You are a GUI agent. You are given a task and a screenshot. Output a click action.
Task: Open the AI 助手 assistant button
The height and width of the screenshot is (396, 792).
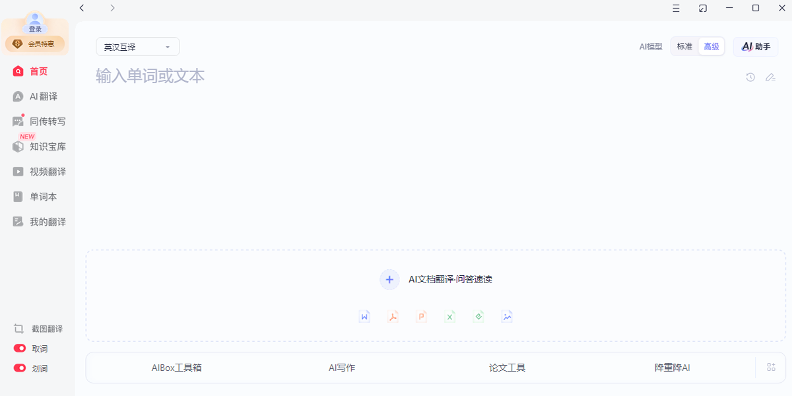tap(756, 47)
